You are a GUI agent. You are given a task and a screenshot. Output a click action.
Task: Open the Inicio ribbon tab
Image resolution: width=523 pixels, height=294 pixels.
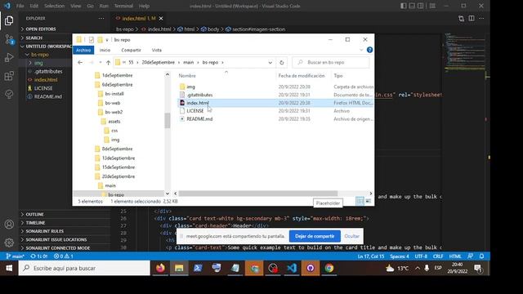click(105, 50)
